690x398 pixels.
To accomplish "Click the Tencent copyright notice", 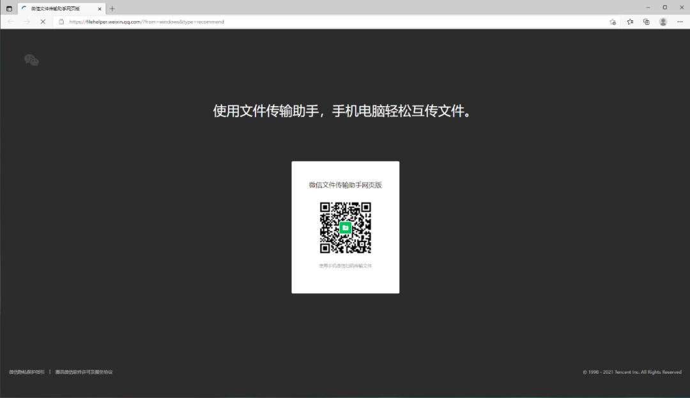I will 632,372.
